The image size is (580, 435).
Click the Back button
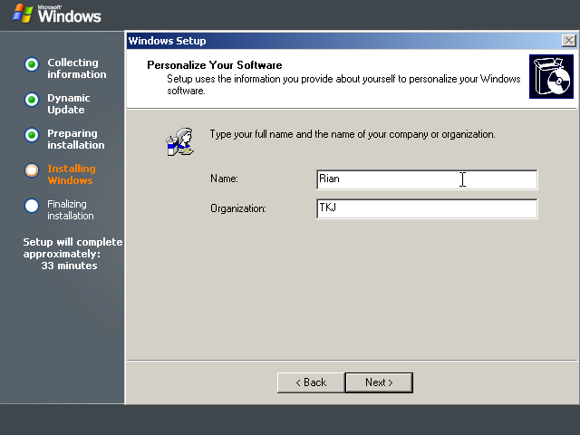pyautogui.click(x=311, y=382)
